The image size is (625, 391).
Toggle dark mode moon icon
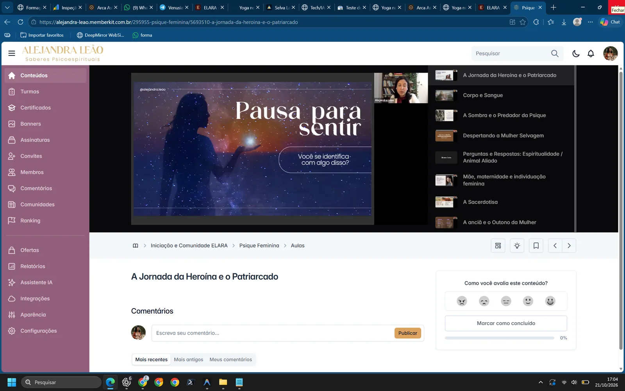click(x=576, y=54)
